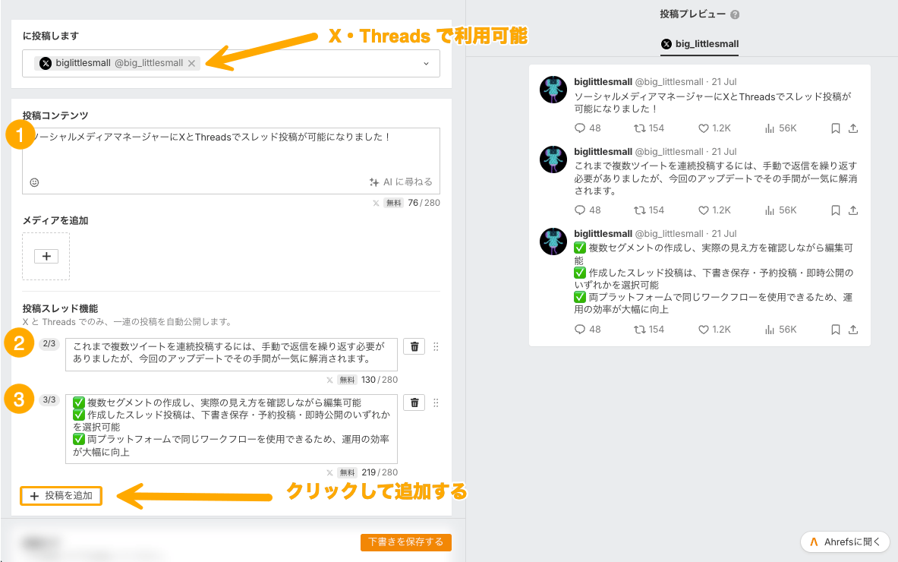Click views icon on first preview post
The height and width of the screenshot is (562, 898).
(x=769, y=128)
